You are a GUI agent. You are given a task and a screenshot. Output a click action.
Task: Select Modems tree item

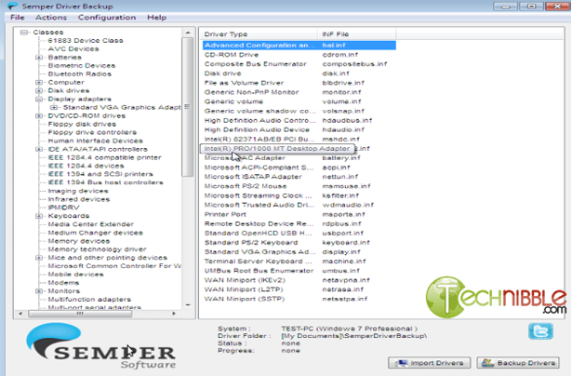click(x=63, y=283)
